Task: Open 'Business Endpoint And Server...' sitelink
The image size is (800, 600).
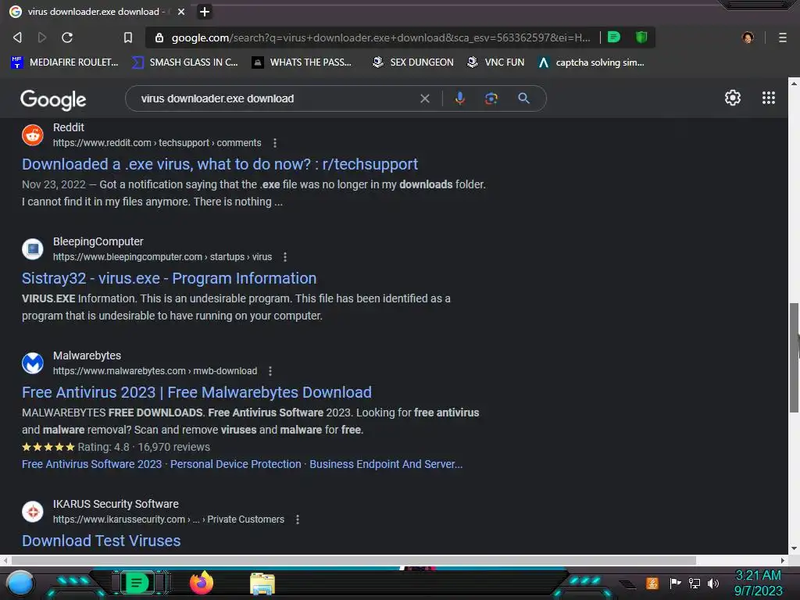Action: 386,464
